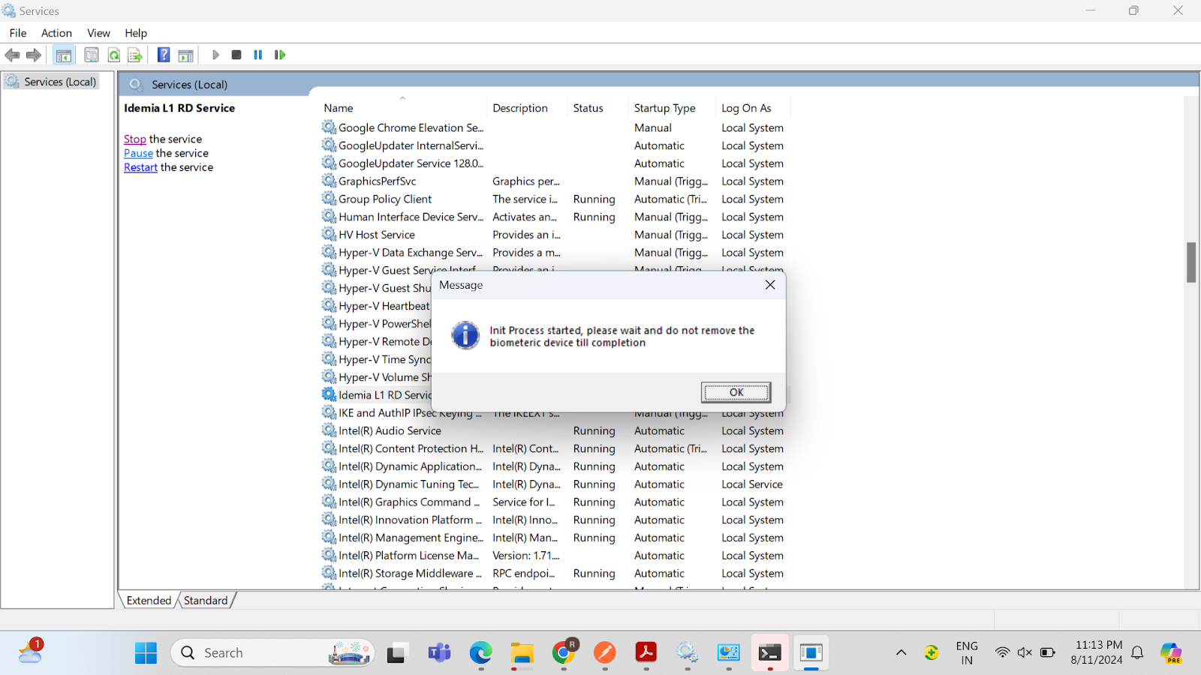Click the Back arrow in the toolbar
The image size is (1201, 675).
point(12,55)
